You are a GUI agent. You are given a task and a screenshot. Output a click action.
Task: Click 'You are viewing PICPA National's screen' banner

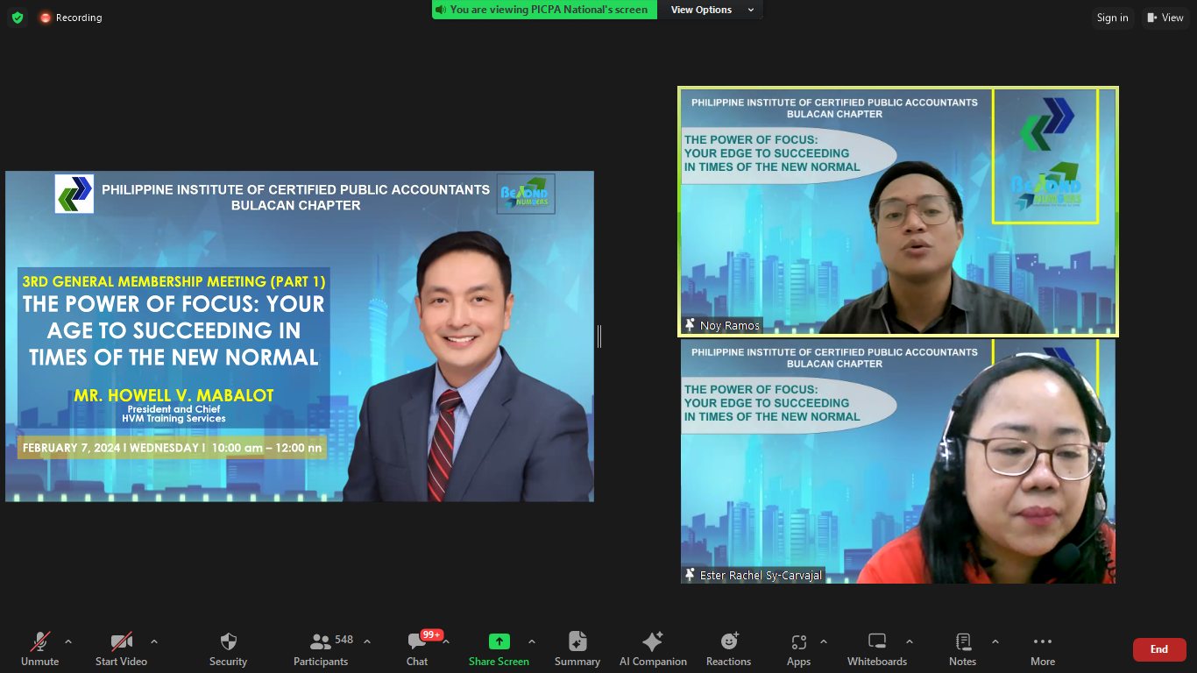(544, 10)
